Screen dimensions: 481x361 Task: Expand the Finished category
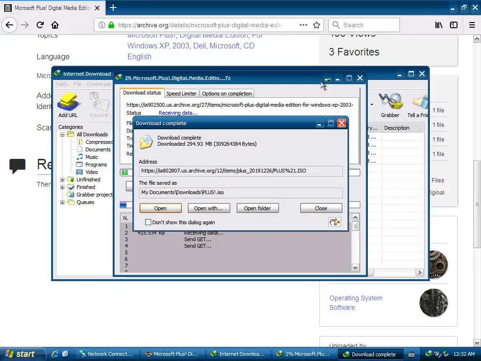[x=62, y=187]
